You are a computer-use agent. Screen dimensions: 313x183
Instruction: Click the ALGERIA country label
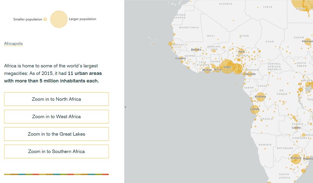(x=226, y=4)
